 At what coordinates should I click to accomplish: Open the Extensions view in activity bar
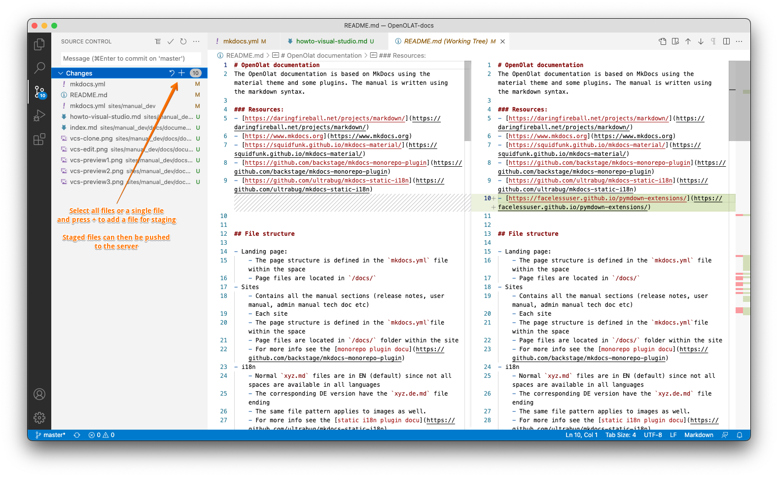coord(39,140)
